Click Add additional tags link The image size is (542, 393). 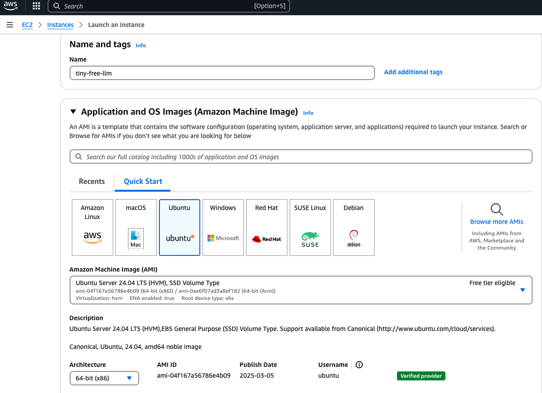413,72
